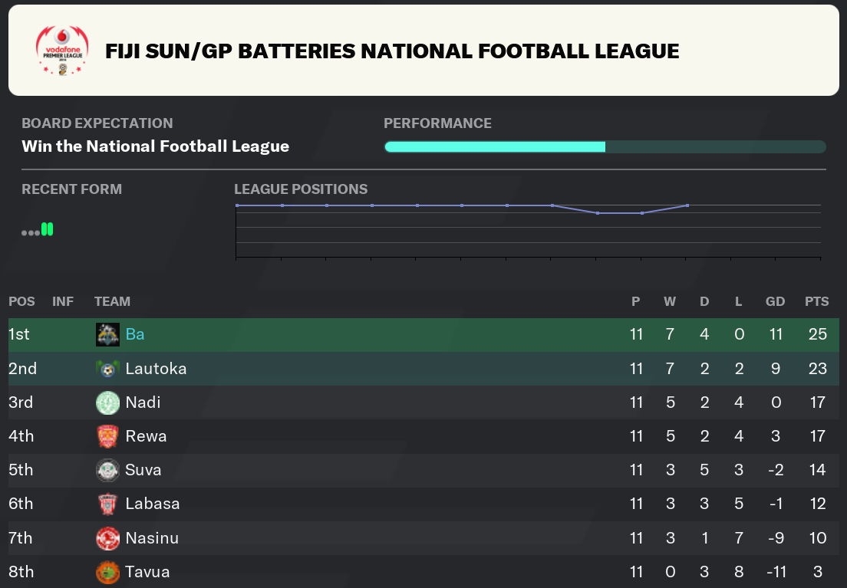Screen dimensions: 847x588
Task: Open the Suva club badge
Action: pos(107,470)
